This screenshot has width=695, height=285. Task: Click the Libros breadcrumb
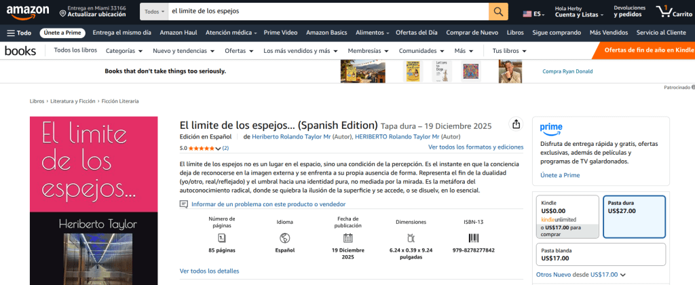[37, 101]
